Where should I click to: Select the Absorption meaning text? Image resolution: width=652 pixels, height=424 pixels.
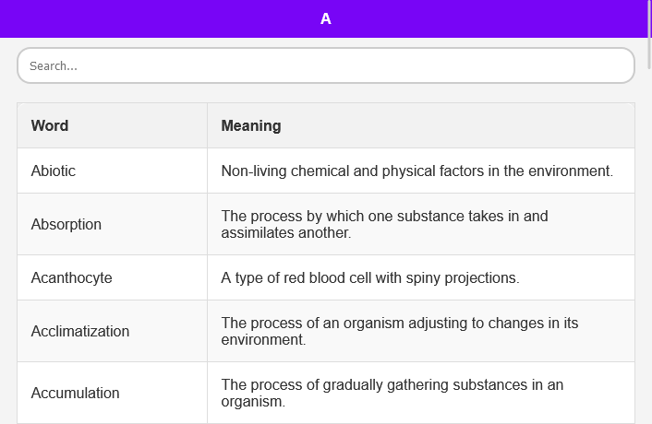point(384,224)
